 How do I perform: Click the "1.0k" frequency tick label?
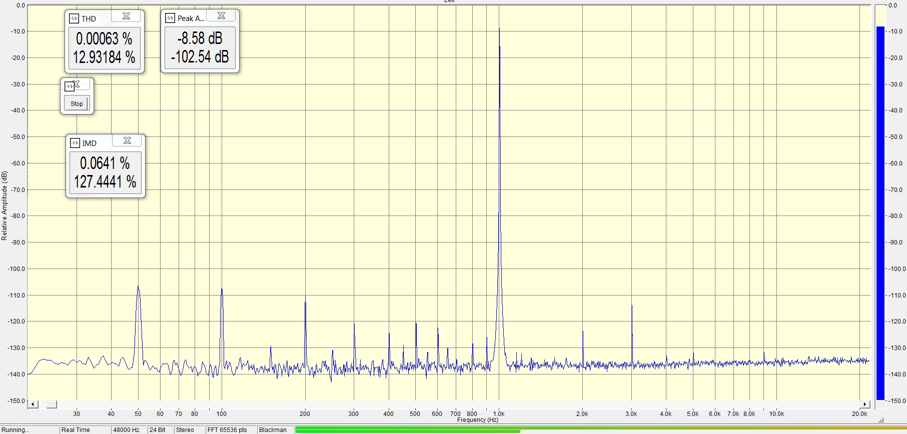499,414
